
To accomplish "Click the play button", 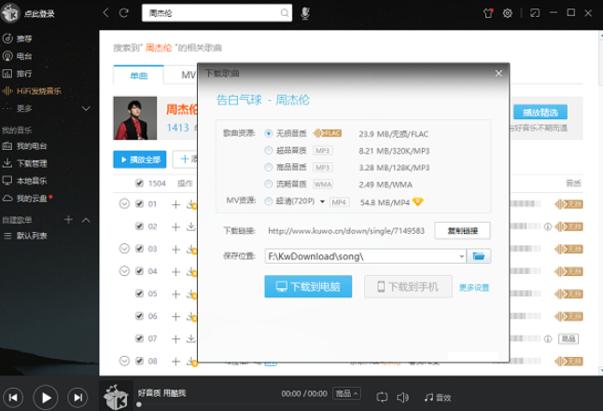I will (x=46, y=398).
